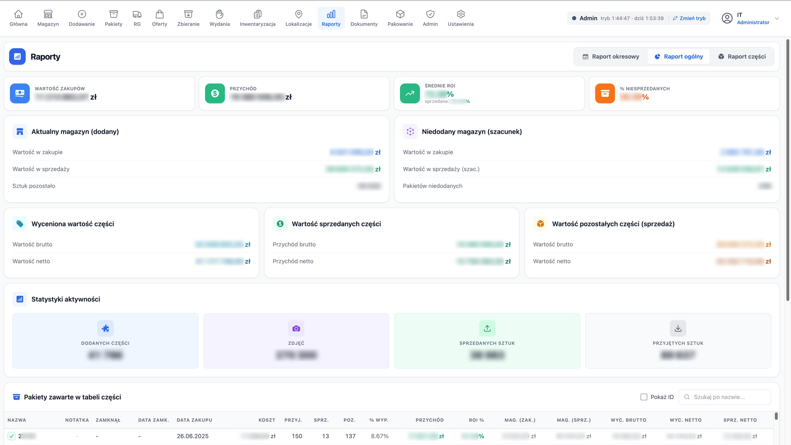Click the main page vertical scrollbar

coord(788,170)
